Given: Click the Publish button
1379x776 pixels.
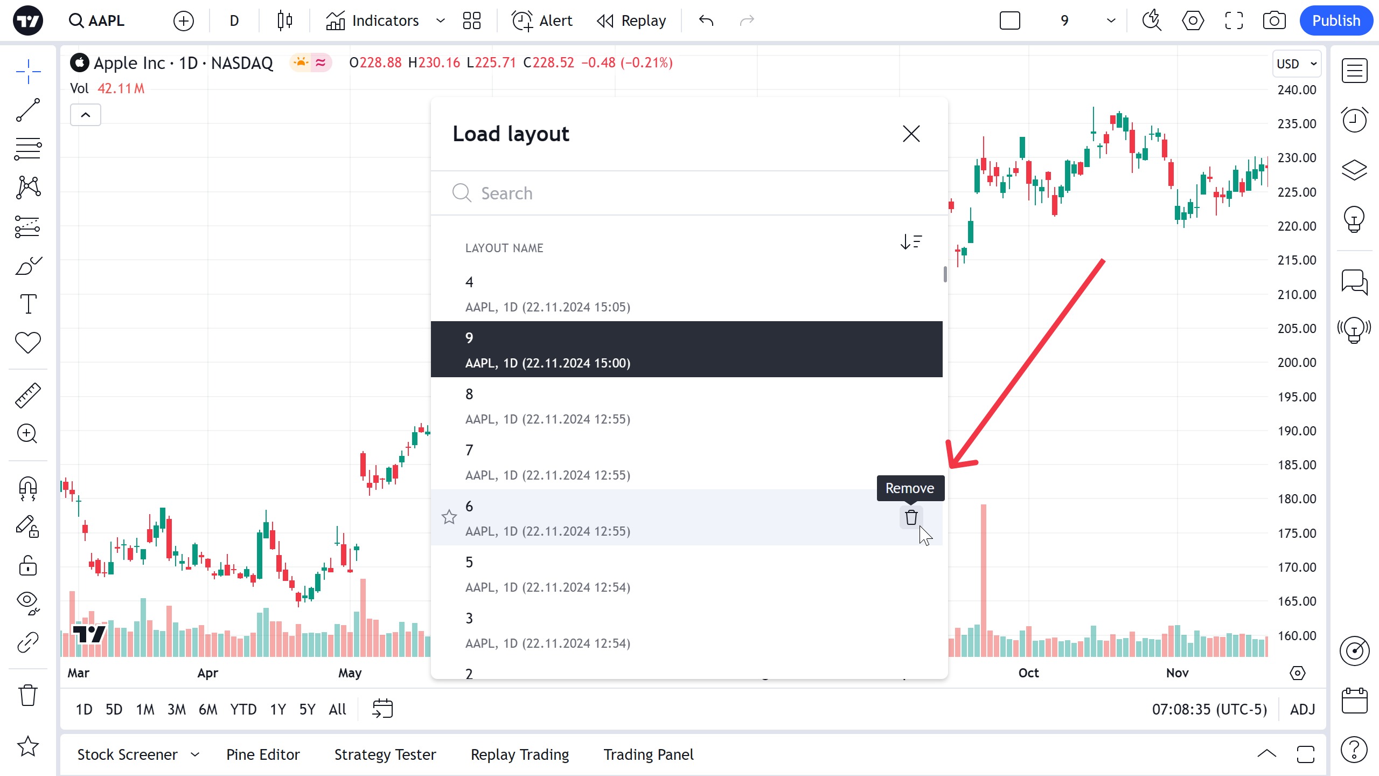Looking at the screenshot, I should point(1336,20).
